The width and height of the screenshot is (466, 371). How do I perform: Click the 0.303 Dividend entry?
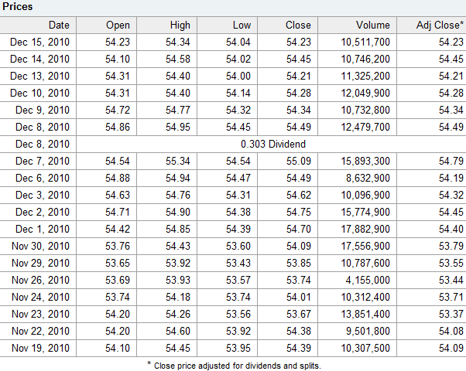click(272, 144)
